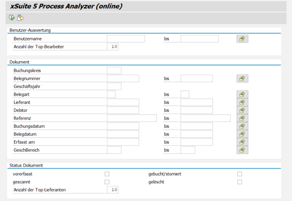Screen dimensions: 292x201
Task: Enable the vorerfasst checkbox
Action: [x=107, y=174]
